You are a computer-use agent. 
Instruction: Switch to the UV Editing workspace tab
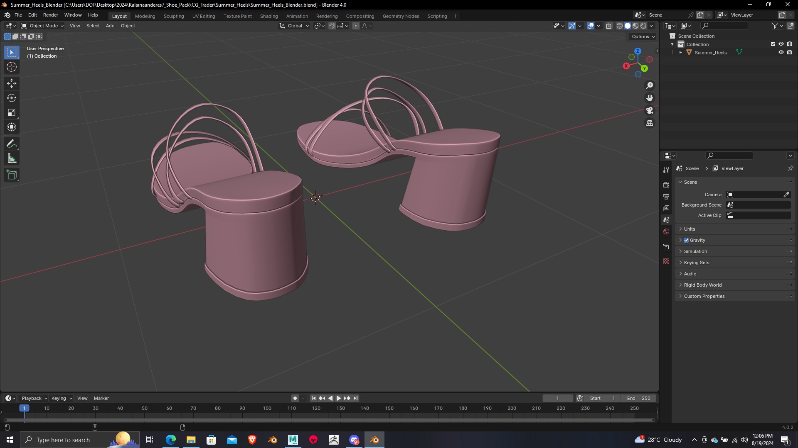tap(204, 16)
